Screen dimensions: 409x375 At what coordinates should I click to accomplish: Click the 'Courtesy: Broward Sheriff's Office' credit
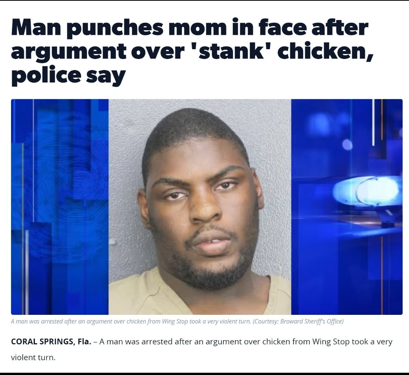pos(298,321)
